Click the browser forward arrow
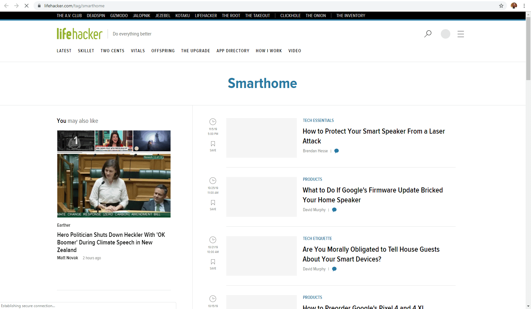The width and height of the screenshot is (531, 309). 16,6
